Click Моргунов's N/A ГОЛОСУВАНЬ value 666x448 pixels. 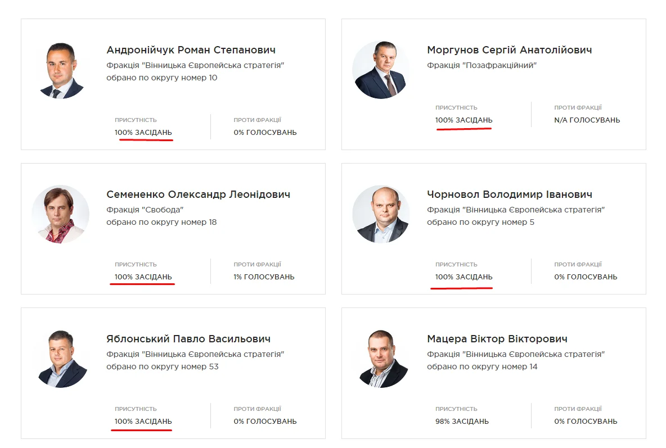[x=587, y=120]
